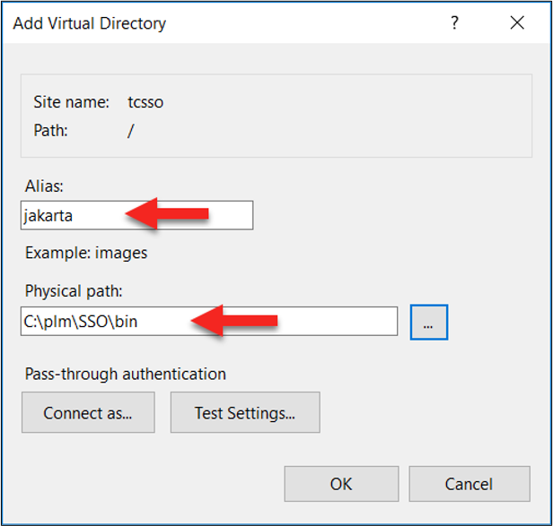
Task: Open the physical path browse button
Action: click(428, 323)
